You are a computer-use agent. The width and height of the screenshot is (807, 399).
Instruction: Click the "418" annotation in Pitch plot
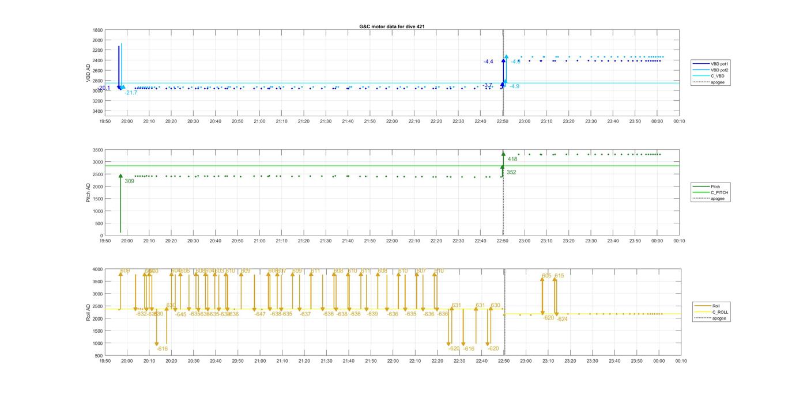512,159
